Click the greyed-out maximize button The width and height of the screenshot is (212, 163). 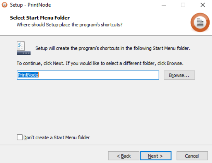tap(183, 5)
